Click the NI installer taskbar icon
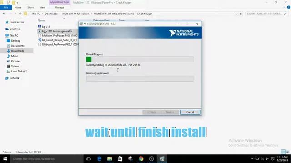The image size is (291, 163). tap(162, 159)
